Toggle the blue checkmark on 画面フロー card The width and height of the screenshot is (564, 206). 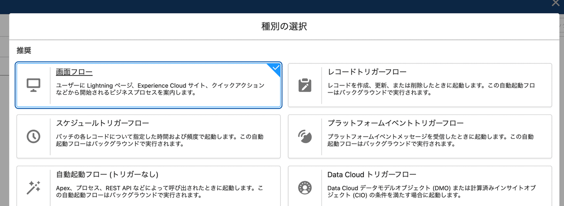point(275,69)
